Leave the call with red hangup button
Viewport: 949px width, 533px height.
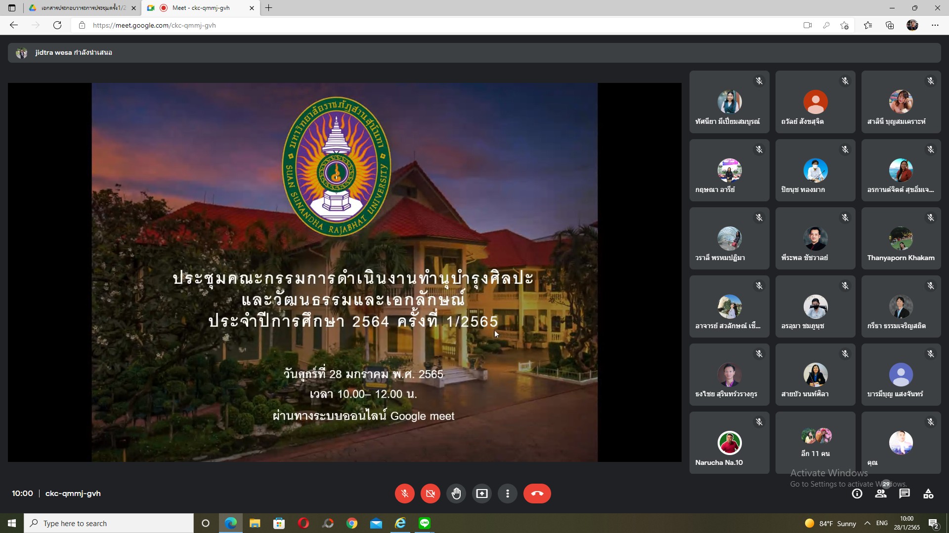pyautogui.click(x=537, y=494)
